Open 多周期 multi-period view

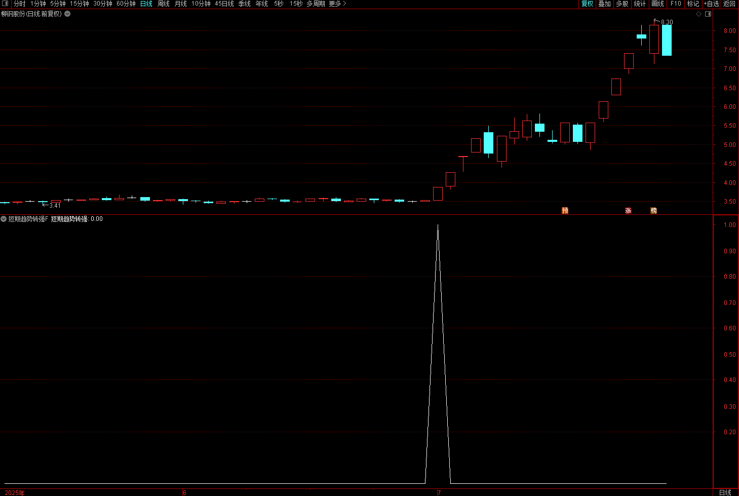316,4
